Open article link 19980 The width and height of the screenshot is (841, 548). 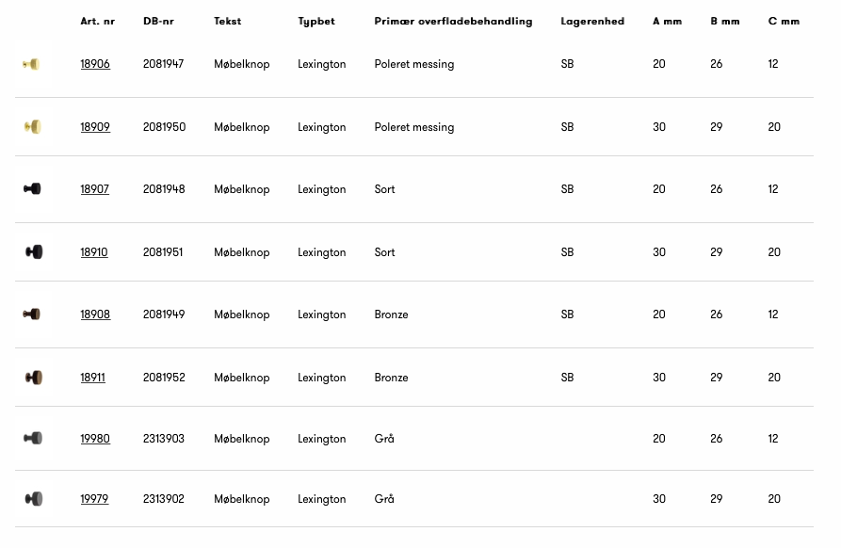pos(95,439)
